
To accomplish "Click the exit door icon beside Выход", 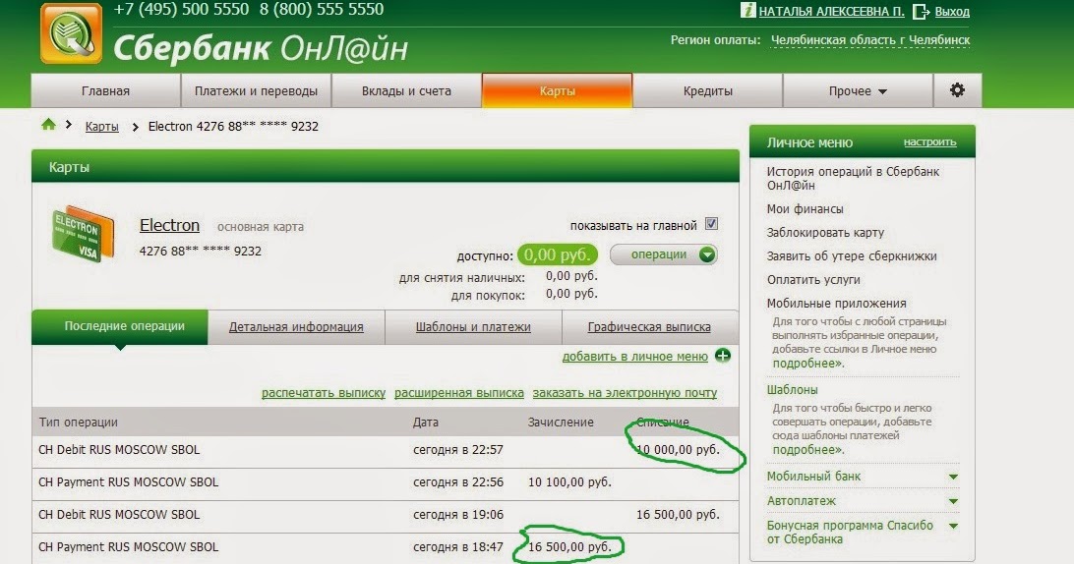I will point(921,11).
